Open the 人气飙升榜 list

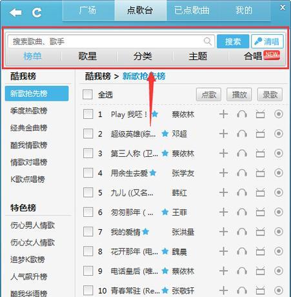coord(29,276)
